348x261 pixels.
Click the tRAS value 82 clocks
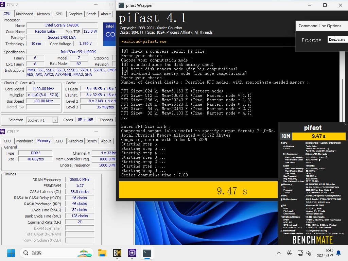pyautogui.click(x=80, y=210)
